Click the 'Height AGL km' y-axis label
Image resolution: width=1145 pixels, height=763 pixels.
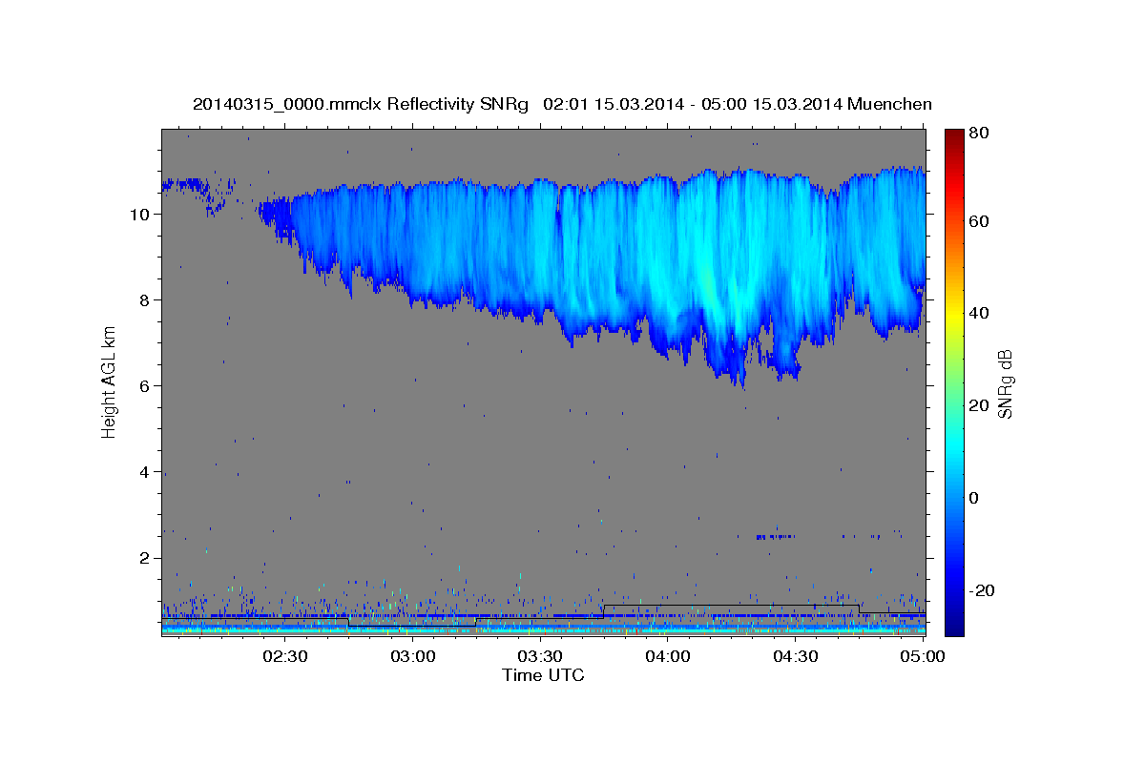[x=109, y=381]
